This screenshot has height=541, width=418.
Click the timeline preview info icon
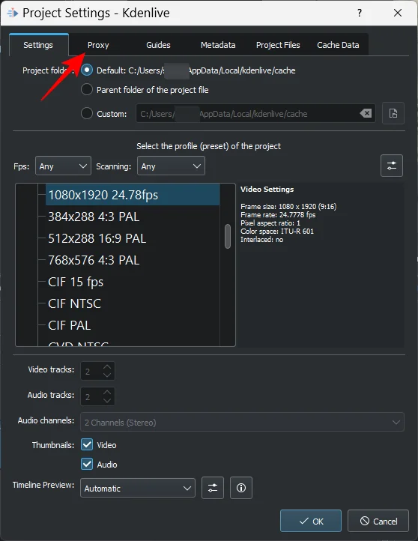point(241,488)
